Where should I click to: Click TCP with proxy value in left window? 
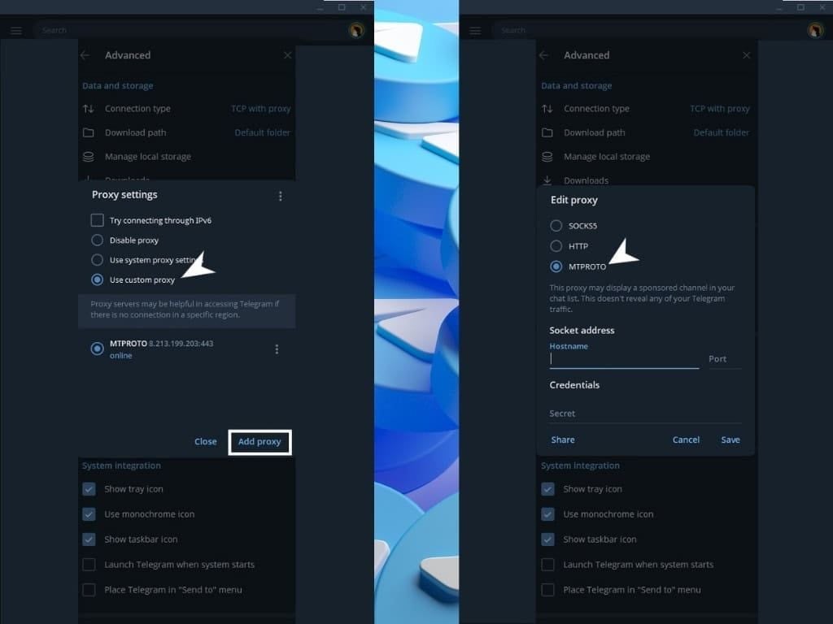coord(261,109)
